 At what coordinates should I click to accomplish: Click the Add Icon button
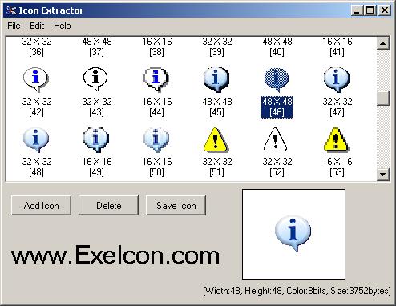[x=42, y=205]
